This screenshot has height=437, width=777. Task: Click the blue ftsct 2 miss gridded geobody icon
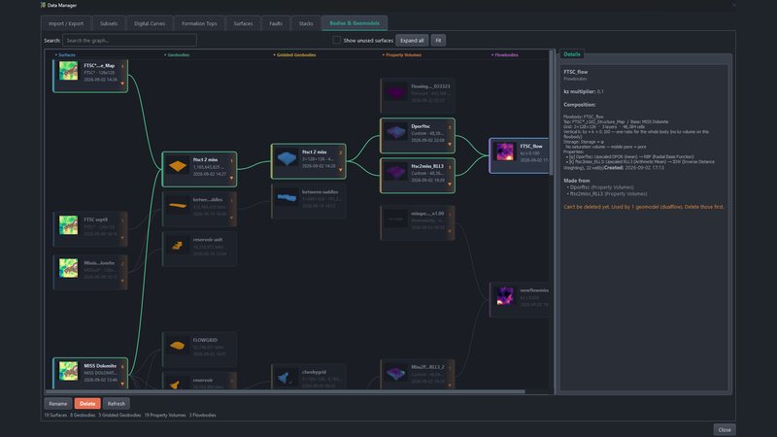coord(287,158)
